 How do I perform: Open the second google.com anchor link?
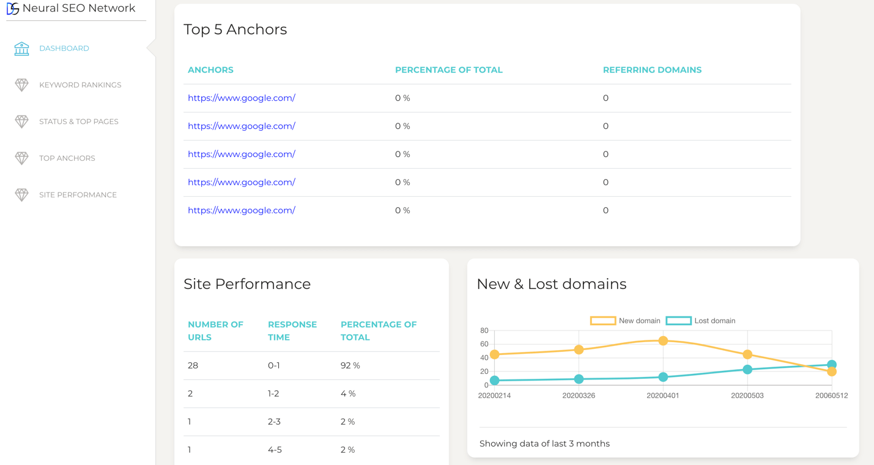point(242,126)
